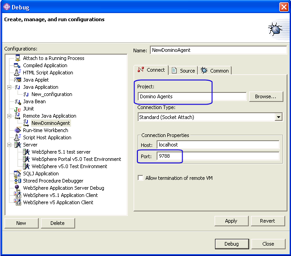The height and width of the screenshot is (256, 291).
Task: Click the WebSphere 5.1 test server icon
Action: tap(27, 152)
